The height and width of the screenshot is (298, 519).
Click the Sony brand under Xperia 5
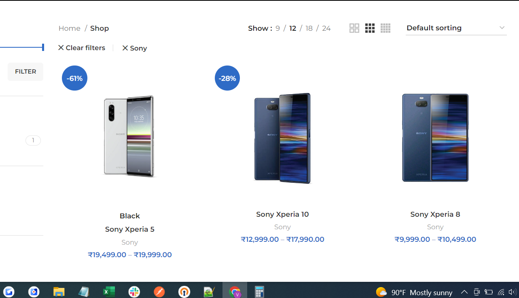tap(129, 242)
